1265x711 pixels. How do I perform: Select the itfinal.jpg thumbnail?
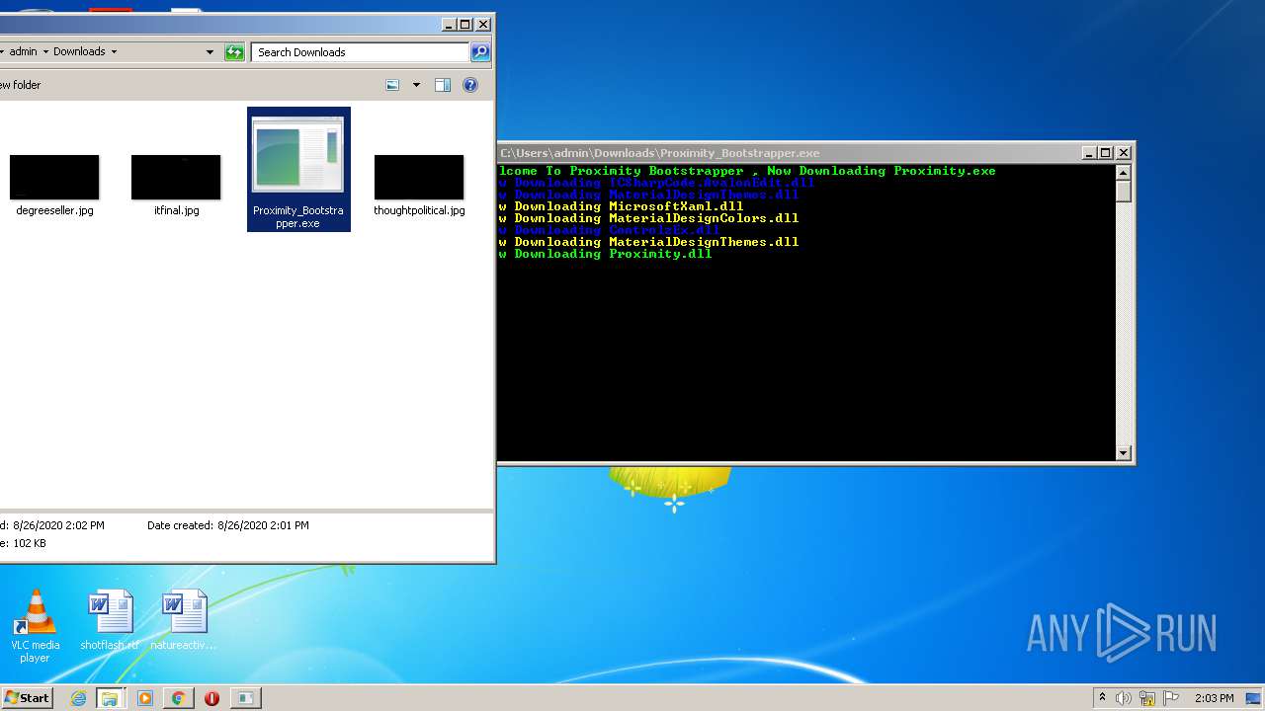(x=176, y=185)
